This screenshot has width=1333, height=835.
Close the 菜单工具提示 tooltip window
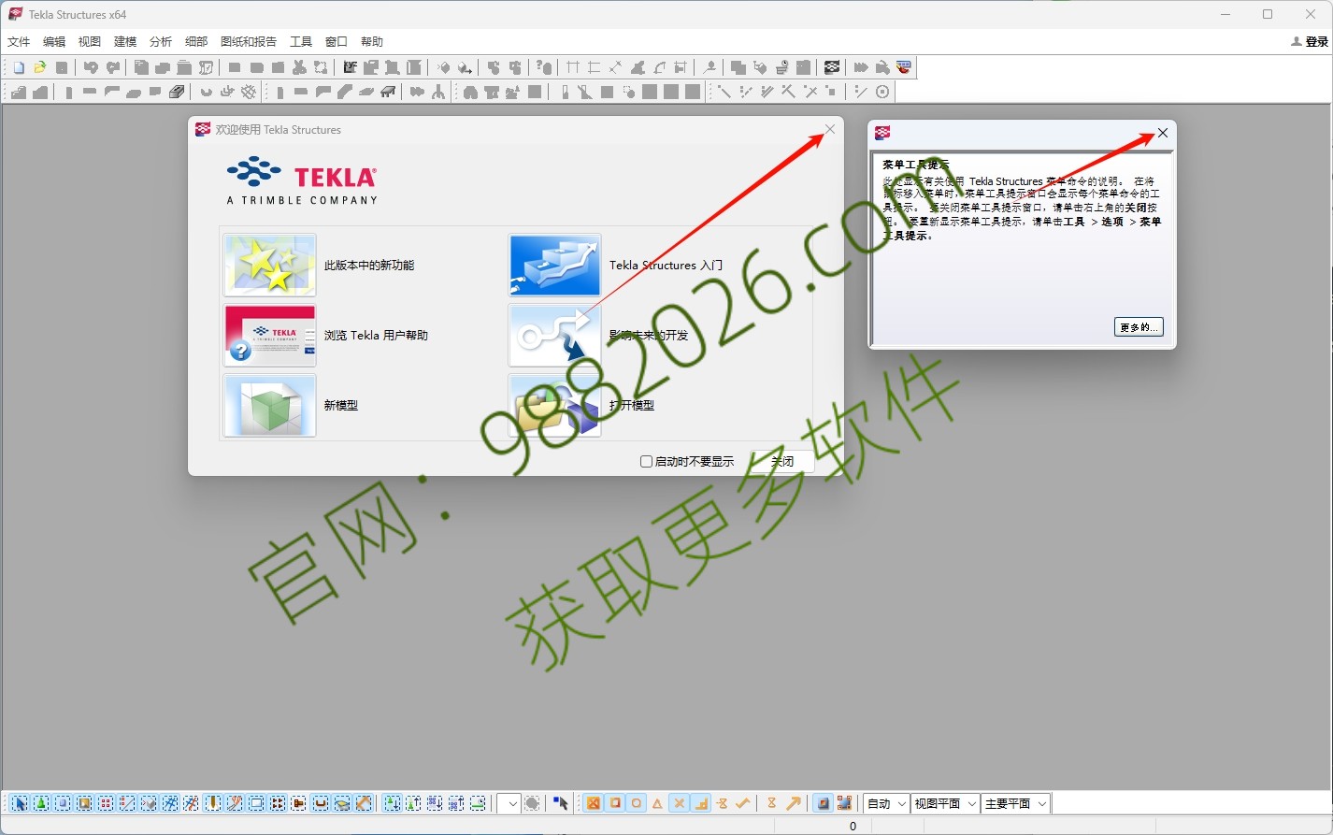click(x=1163, y=133)
